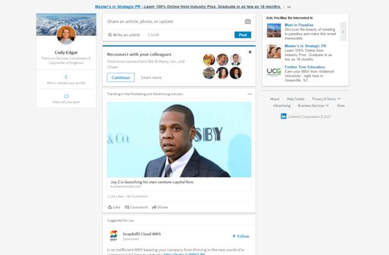The height and width of the screenshot is (255, 389).
Task: Click the camera icon in share box
Action: (x=248, y=22)
